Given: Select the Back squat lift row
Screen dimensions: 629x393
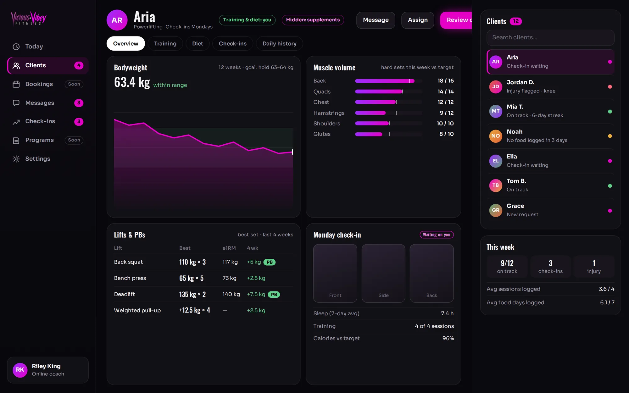Looking at the screenshot, I should pos(203,262).
